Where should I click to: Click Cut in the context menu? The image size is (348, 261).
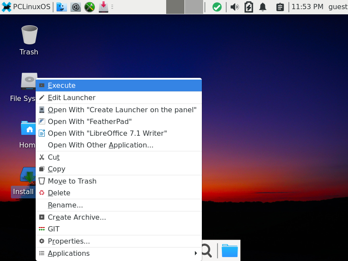pos(119,157)
